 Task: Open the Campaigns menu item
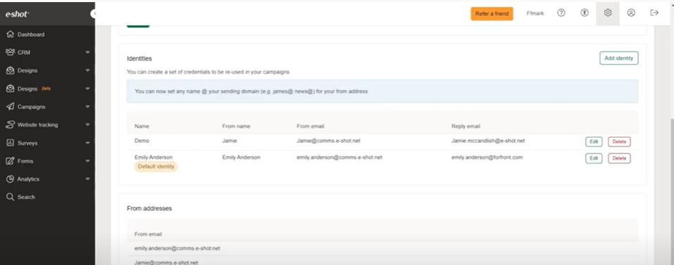[32, 107]
